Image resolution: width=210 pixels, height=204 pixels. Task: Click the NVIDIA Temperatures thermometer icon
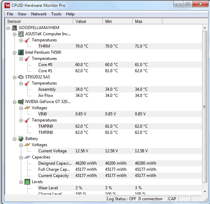coord(27,120)
